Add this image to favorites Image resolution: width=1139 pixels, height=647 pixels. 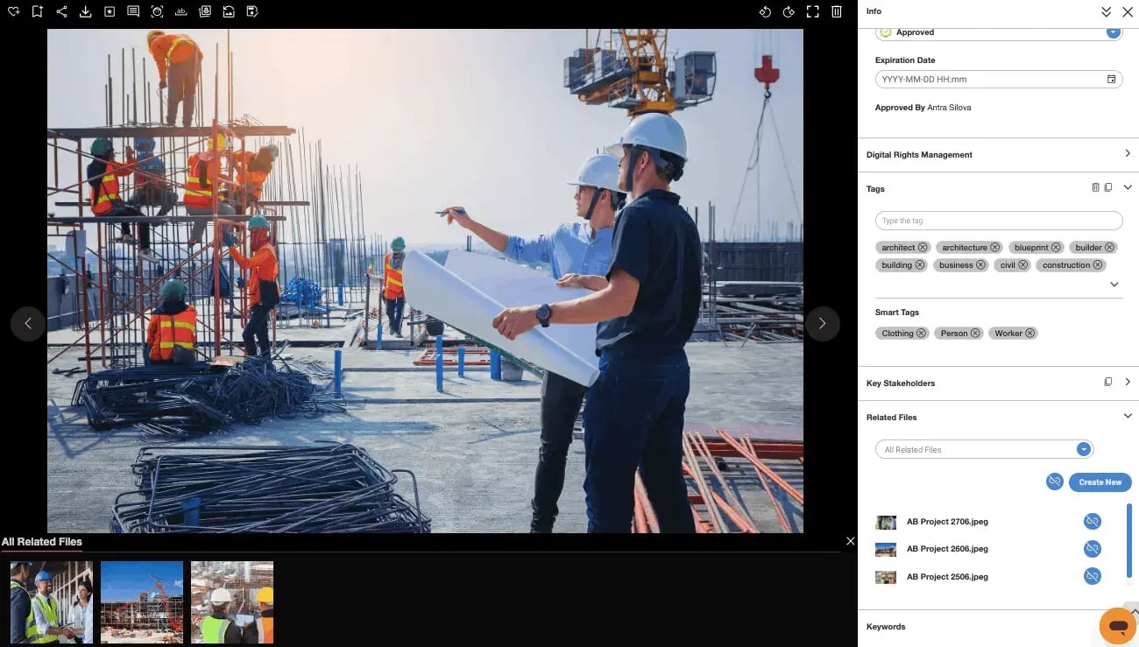(13, 11)
